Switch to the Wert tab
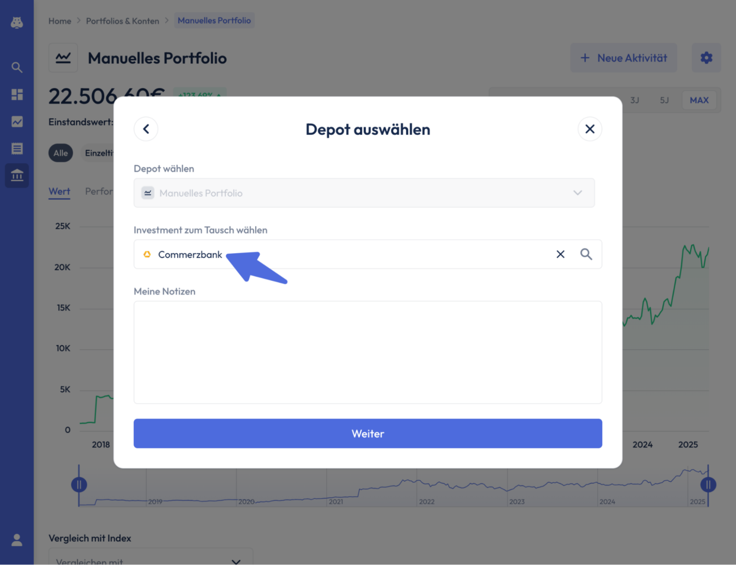Viewport: 736px width, 565px height. [x=59, y=191]
